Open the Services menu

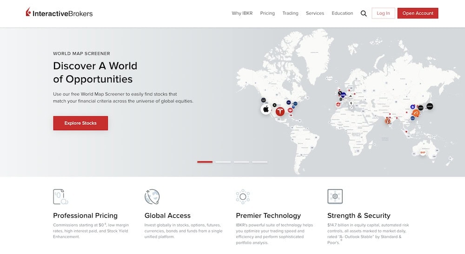[x=315, y=13]
